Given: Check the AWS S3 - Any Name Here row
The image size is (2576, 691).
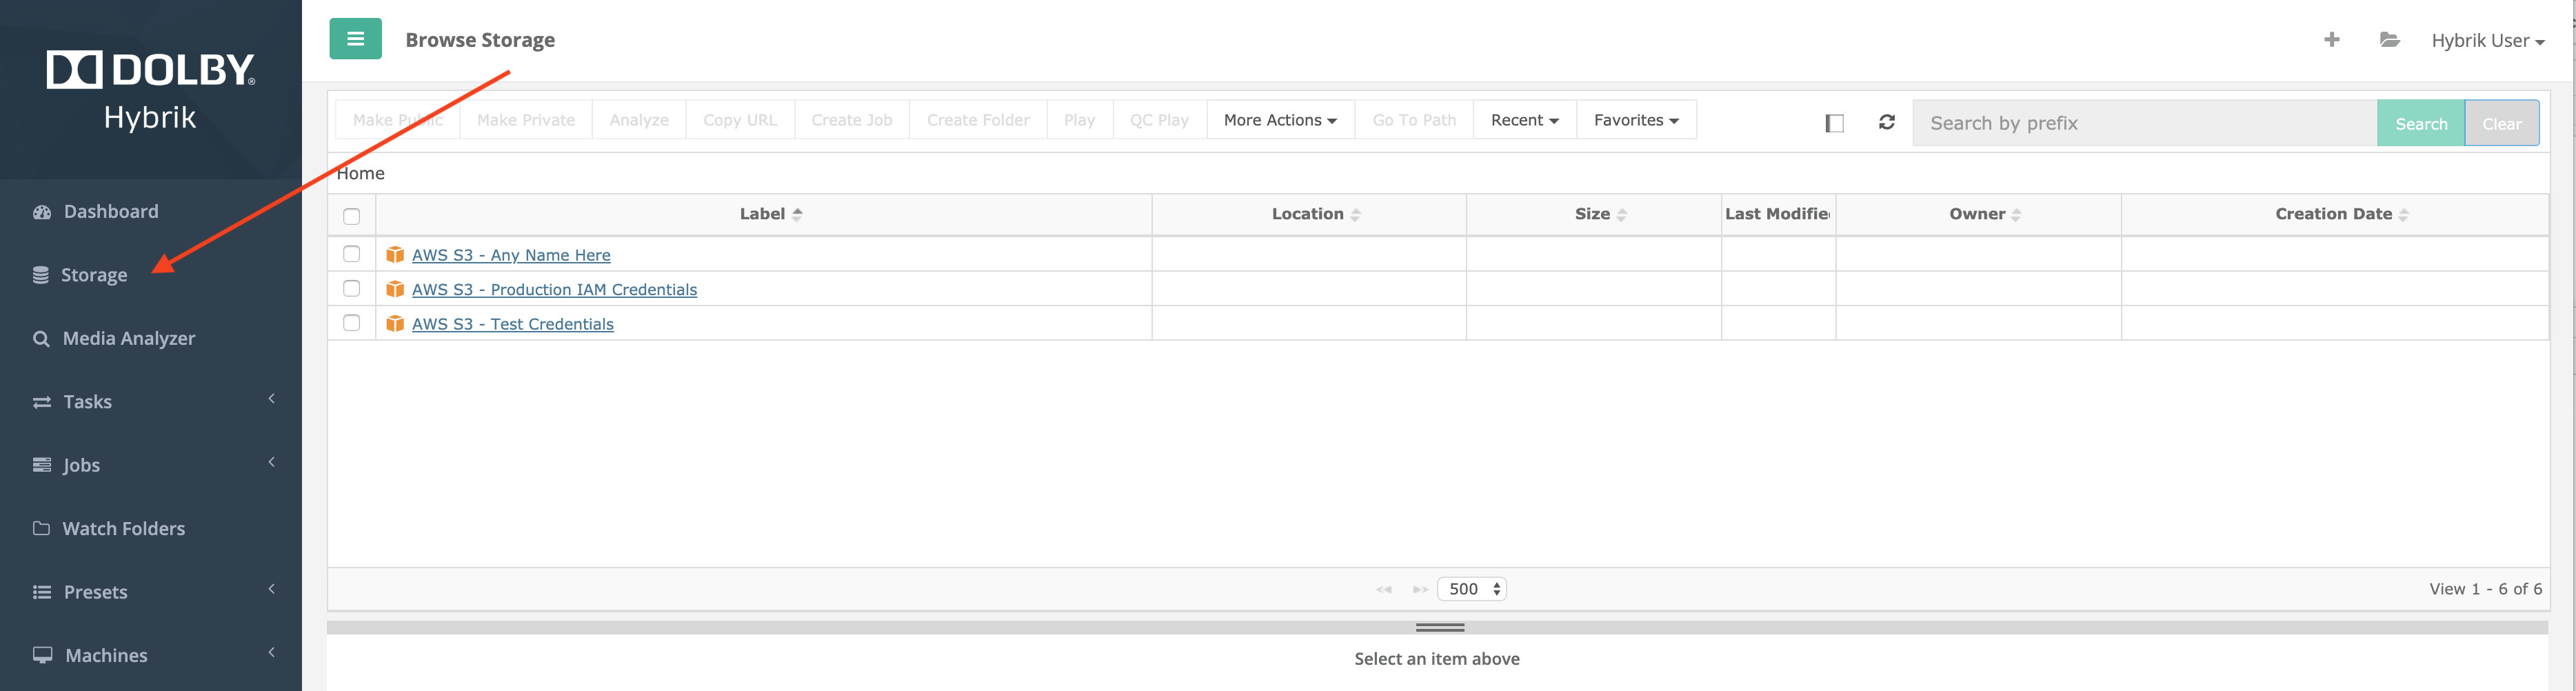Looking at the screenshot, I should click(x=351, y=254).
